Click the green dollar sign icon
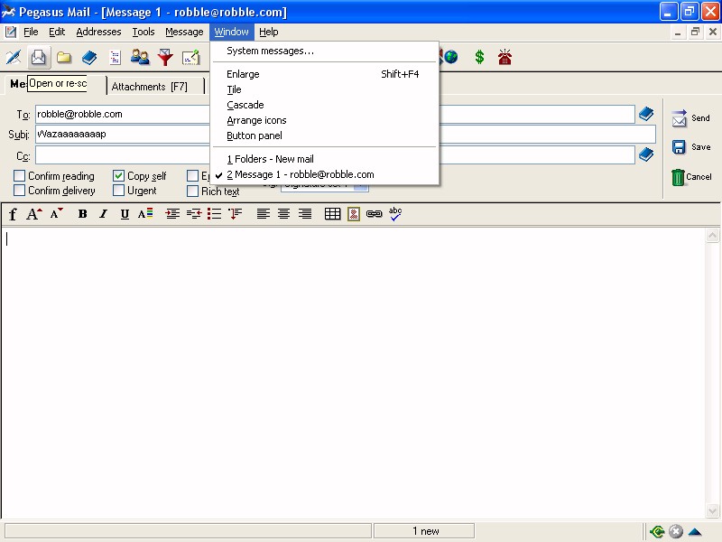 tap(479, 57)
